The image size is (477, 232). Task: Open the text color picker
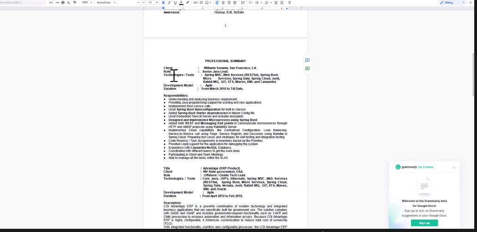(181, 2)
